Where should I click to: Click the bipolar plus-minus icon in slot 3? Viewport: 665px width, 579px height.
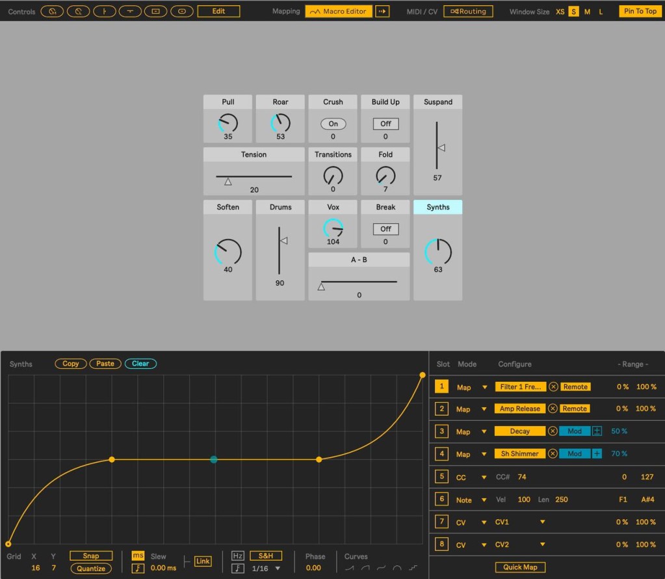click(597, 431)
